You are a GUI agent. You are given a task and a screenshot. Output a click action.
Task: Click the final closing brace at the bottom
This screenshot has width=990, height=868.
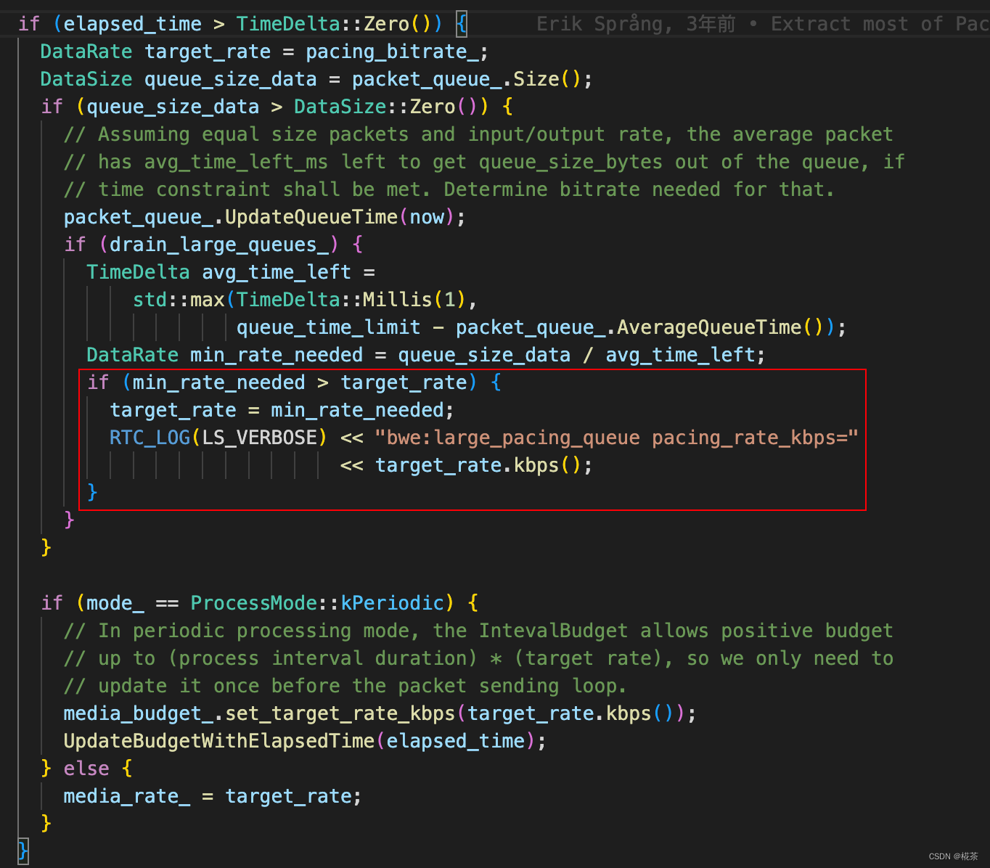tap(23, 850)
